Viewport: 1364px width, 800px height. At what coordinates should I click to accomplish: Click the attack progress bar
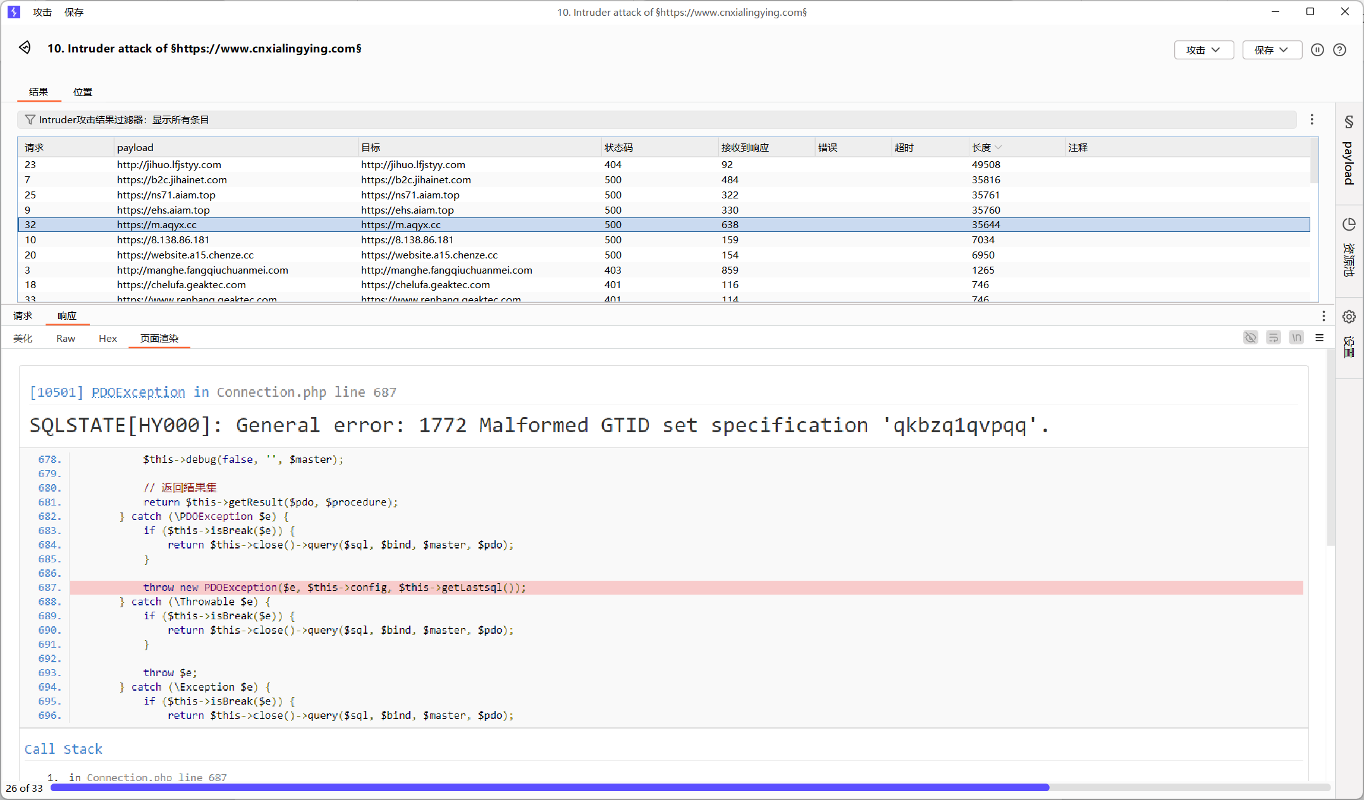coord(690,787)
